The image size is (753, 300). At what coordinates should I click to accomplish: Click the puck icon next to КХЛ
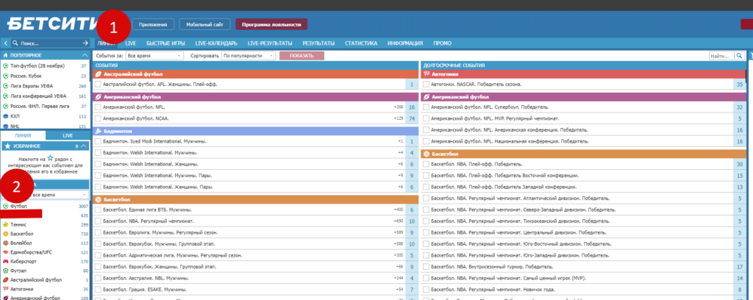point(6,116)
